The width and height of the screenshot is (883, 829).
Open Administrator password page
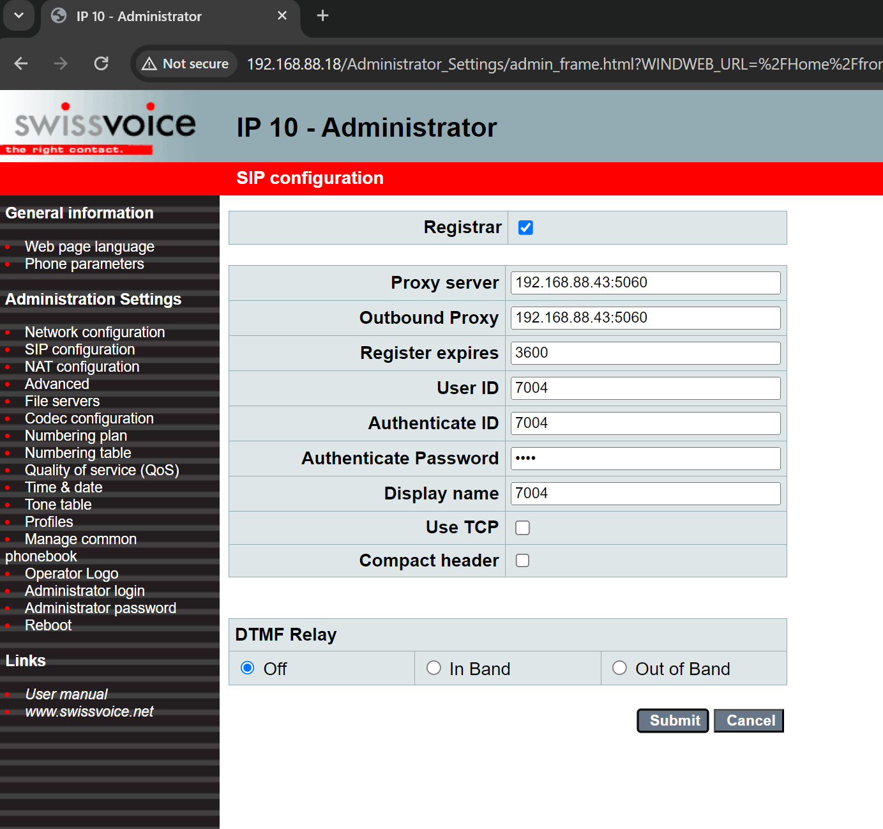tap(100, 608)
